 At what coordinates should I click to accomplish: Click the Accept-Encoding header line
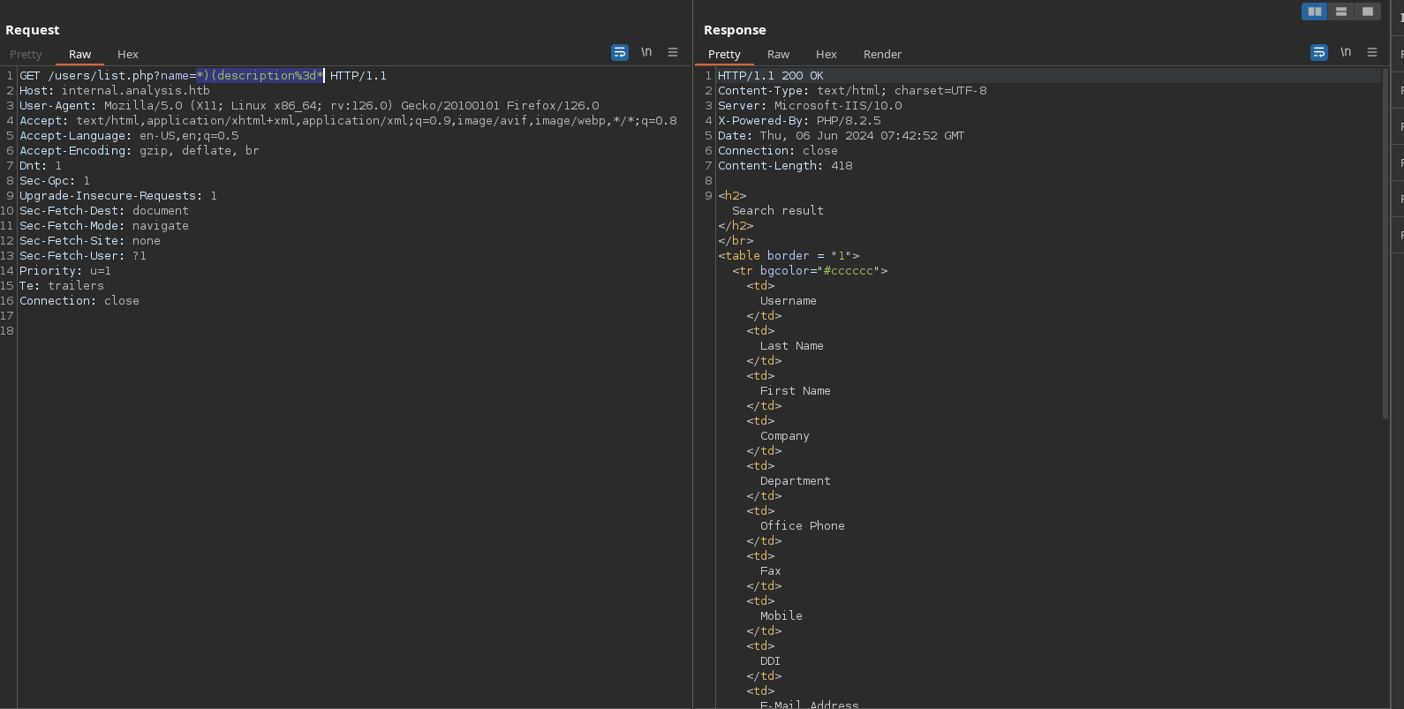140,151
